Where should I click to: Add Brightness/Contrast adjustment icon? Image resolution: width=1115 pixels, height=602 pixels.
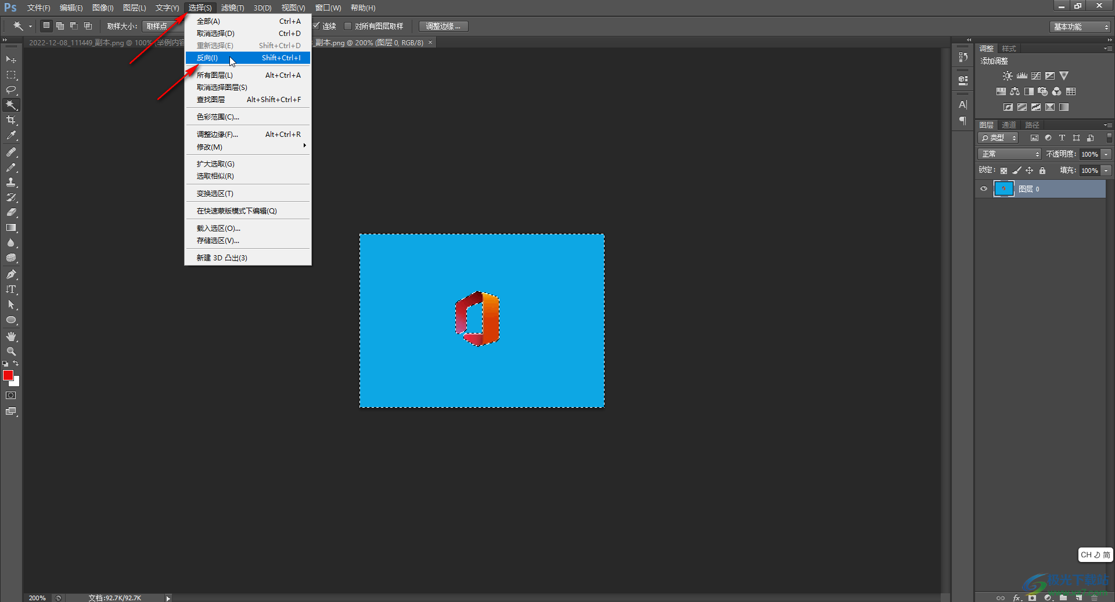pyautogui.click(x=1008, y=76)
